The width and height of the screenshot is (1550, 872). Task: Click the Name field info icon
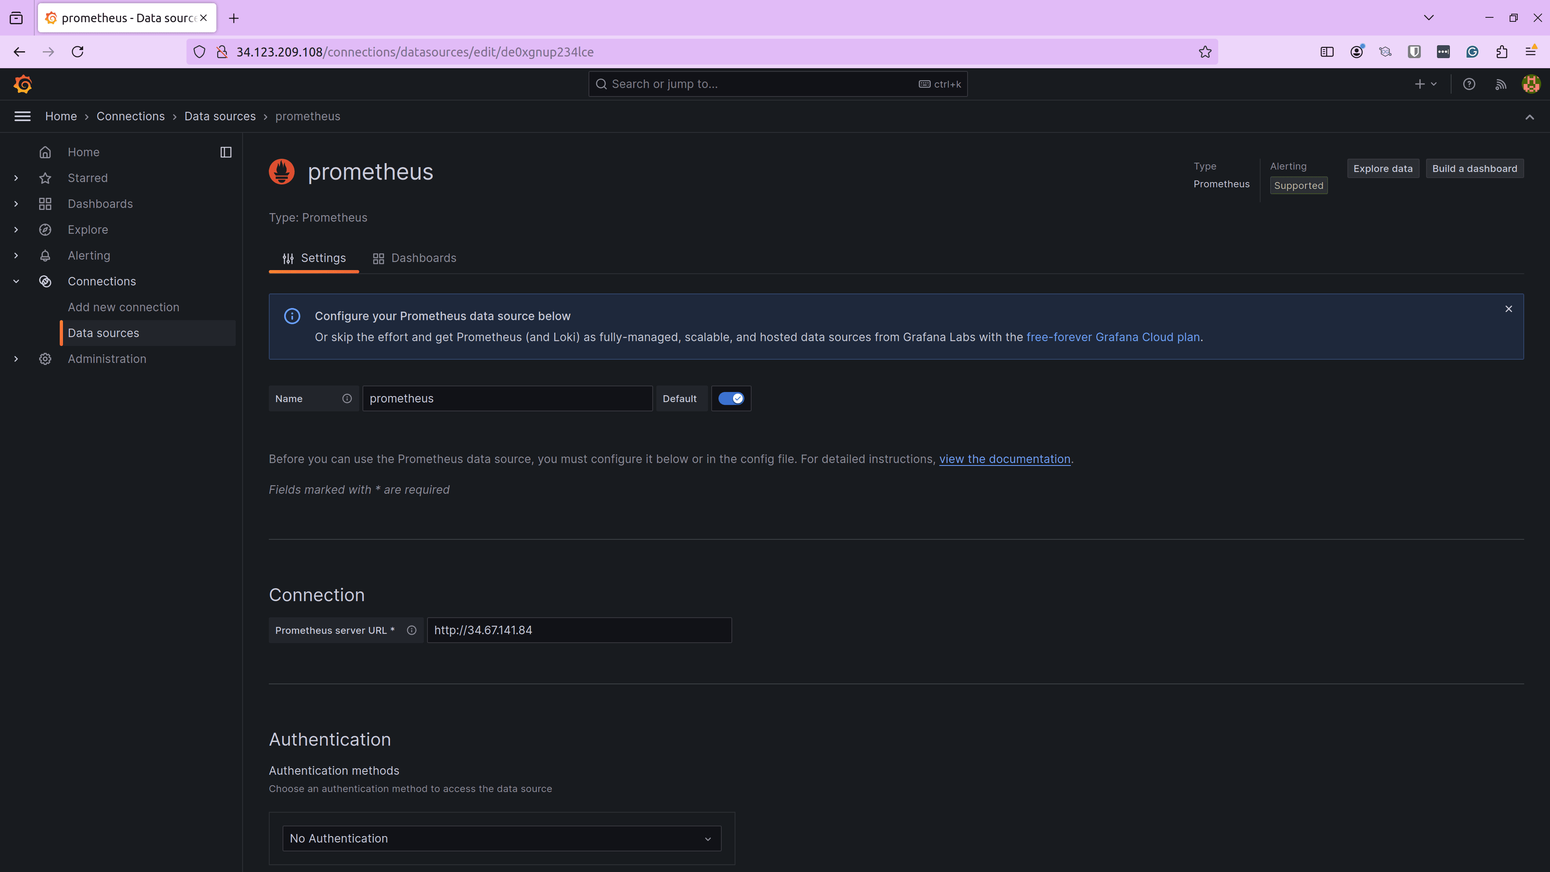click(347, 398)
